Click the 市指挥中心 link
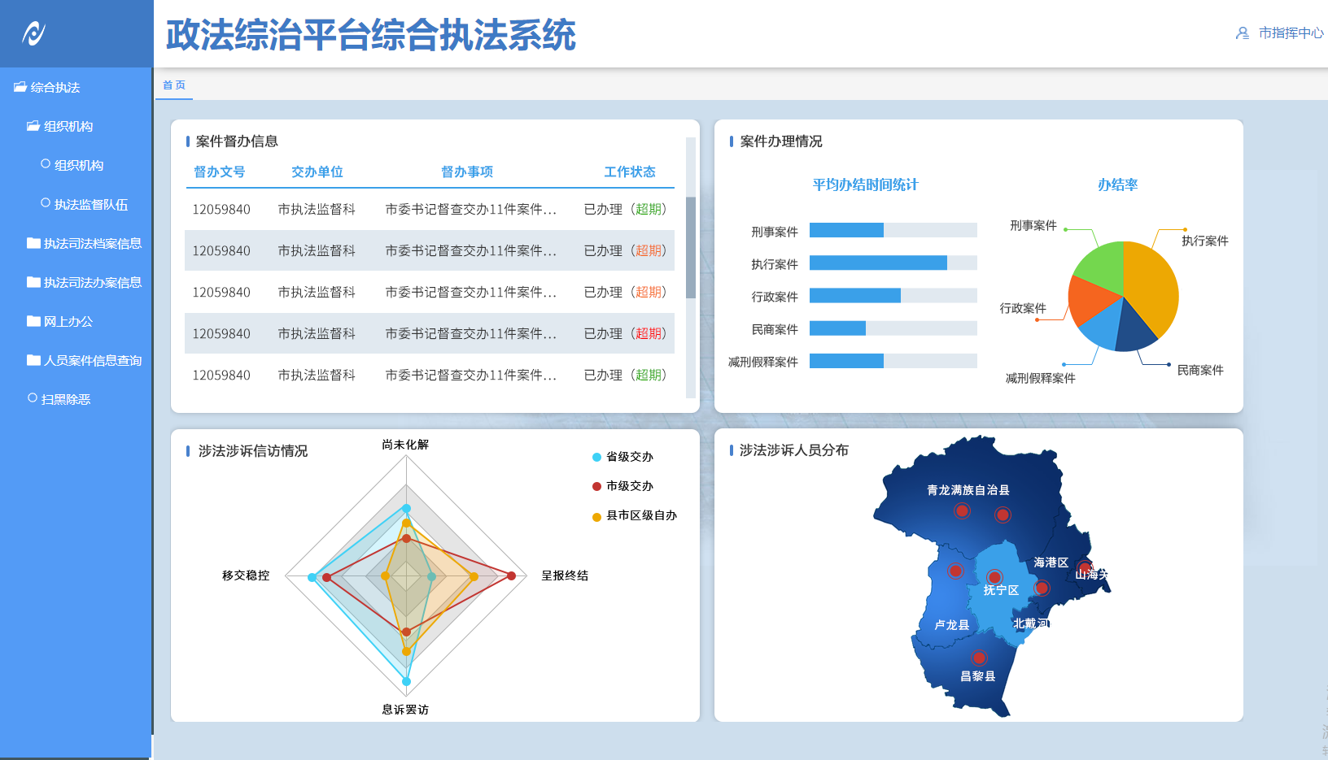The height and width of the screenshot is (760, 1328). point(1291,33)
